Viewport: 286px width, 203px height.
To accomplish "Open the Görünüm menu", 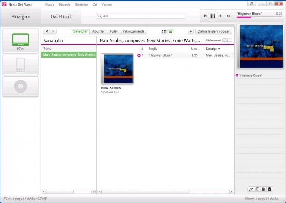I will click(x=81, y=4).
